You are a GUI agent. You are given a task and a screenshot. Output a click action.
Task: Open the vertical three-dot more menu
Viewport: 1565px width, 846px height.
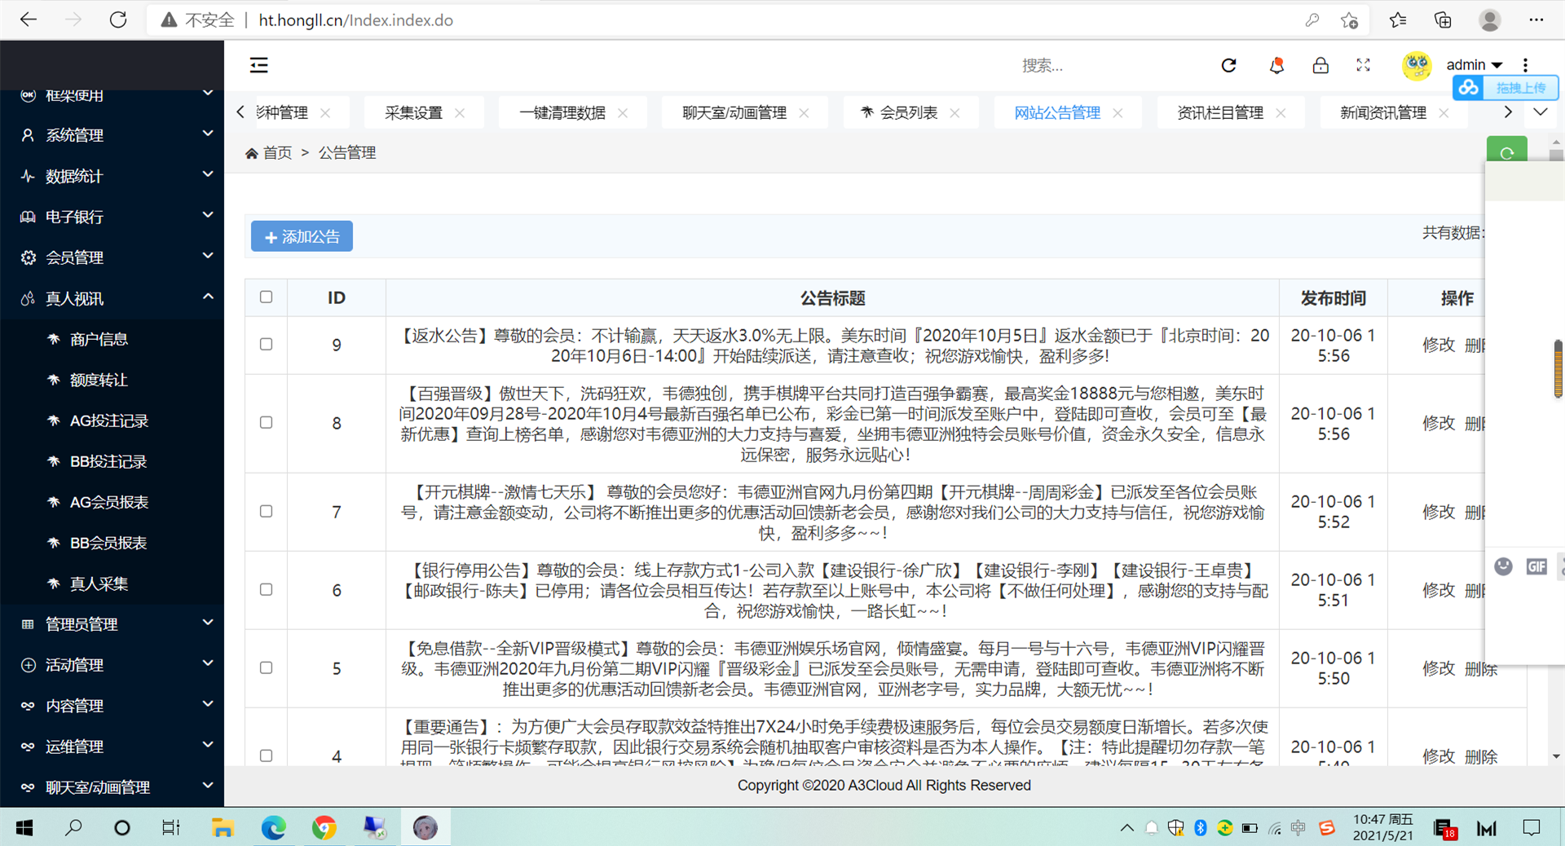1525,65
